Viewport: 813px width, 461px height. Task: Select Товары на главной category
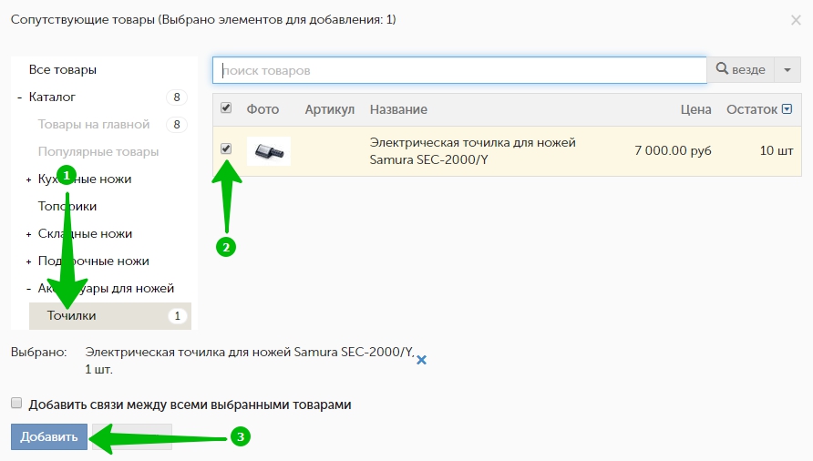click(x=93, y=125)
